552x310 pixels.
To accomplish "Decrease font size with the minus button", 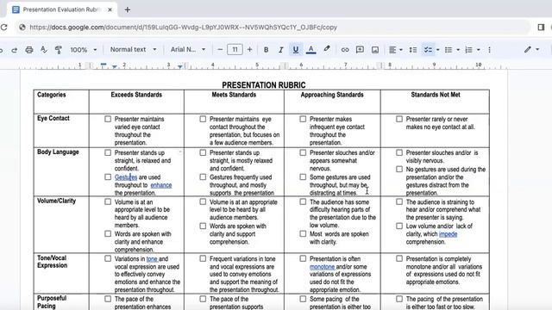I will 220,50.
